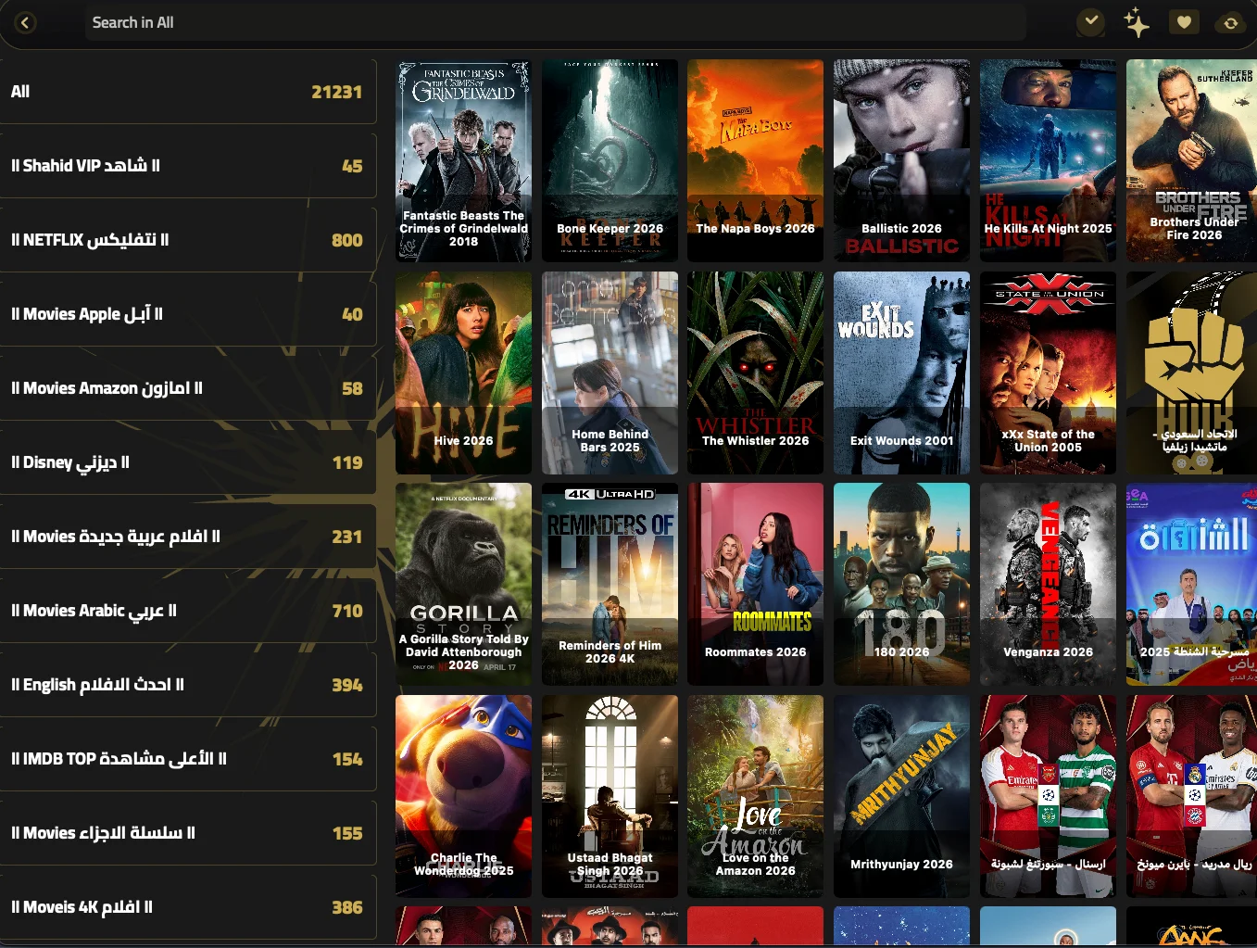Go back using the back arrow
Screen dimensions: 1257x948
(26, 22)
